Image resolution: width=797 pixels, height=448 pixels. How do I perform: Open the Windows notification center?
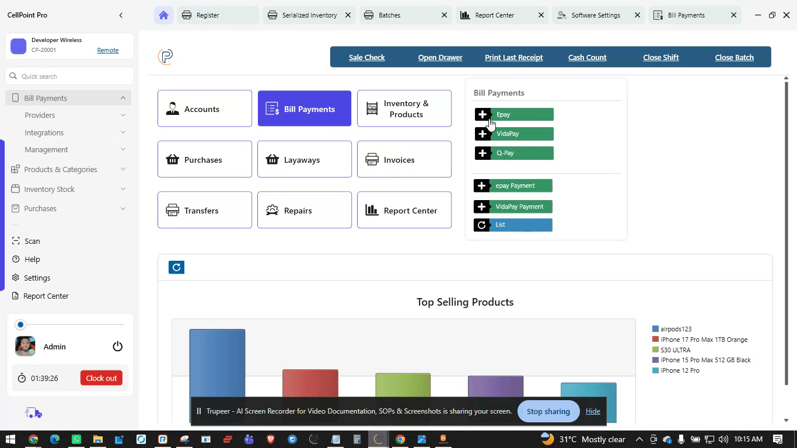click(x=778, y=439)
